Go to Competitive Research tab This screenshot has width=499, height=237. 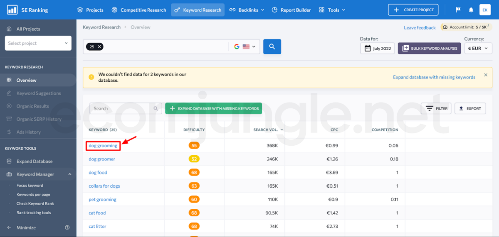pos(139,10)
